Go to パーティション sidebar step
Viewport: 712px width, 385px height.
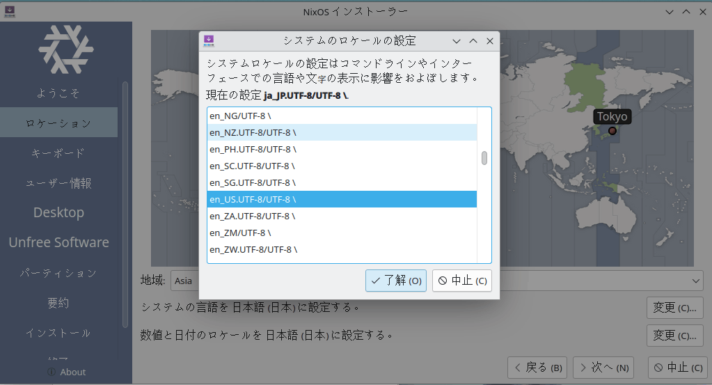pos(58,273)
